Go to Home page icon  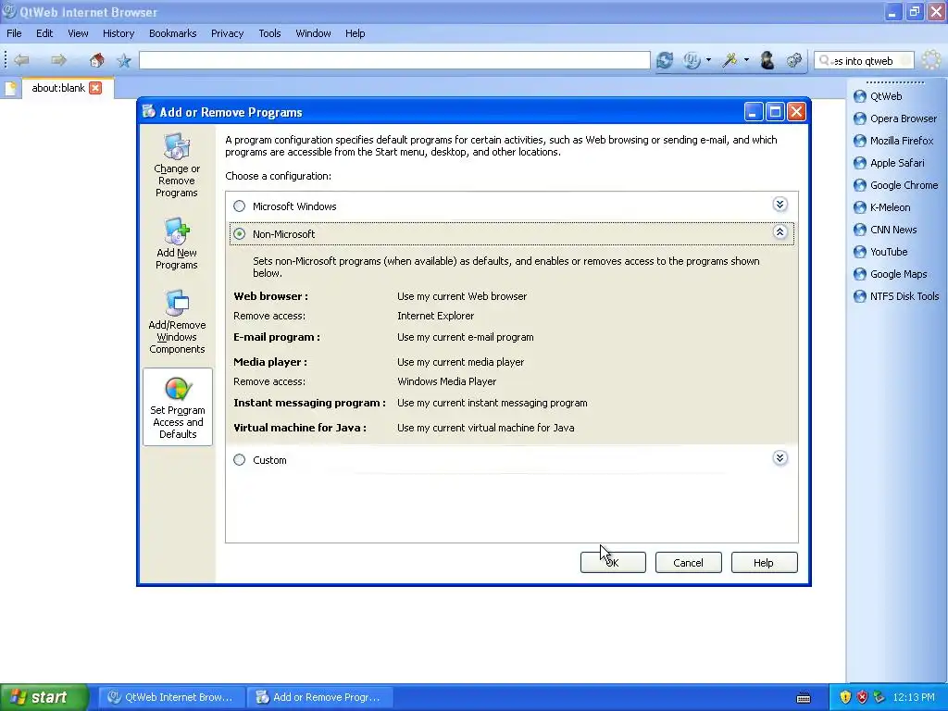96,60
